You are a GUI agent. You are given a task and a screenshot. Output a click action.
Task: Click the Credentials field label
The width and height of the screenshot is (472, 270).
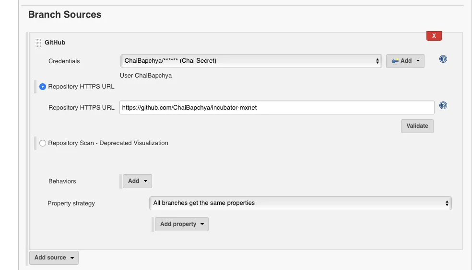tap(64, 61)
